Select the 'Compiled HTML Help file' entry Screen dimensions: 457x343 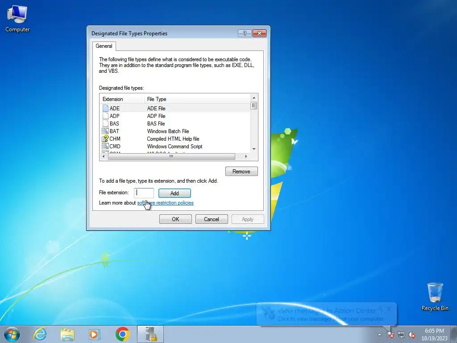point(173,138)
